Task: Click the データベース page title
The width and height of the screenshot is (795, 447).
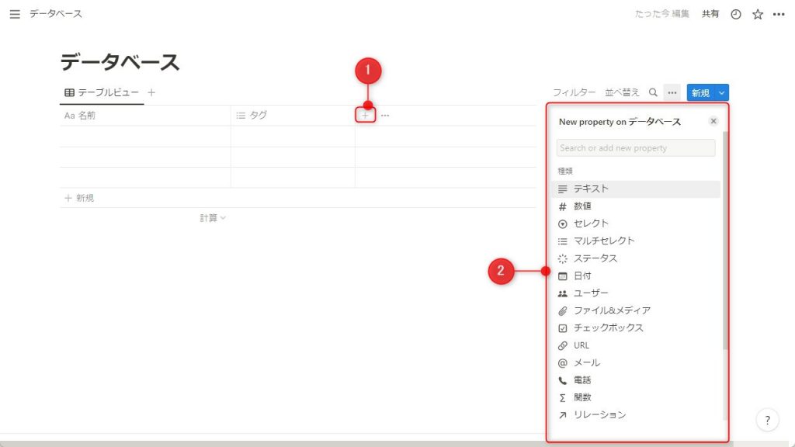Action: pos(120,62)
